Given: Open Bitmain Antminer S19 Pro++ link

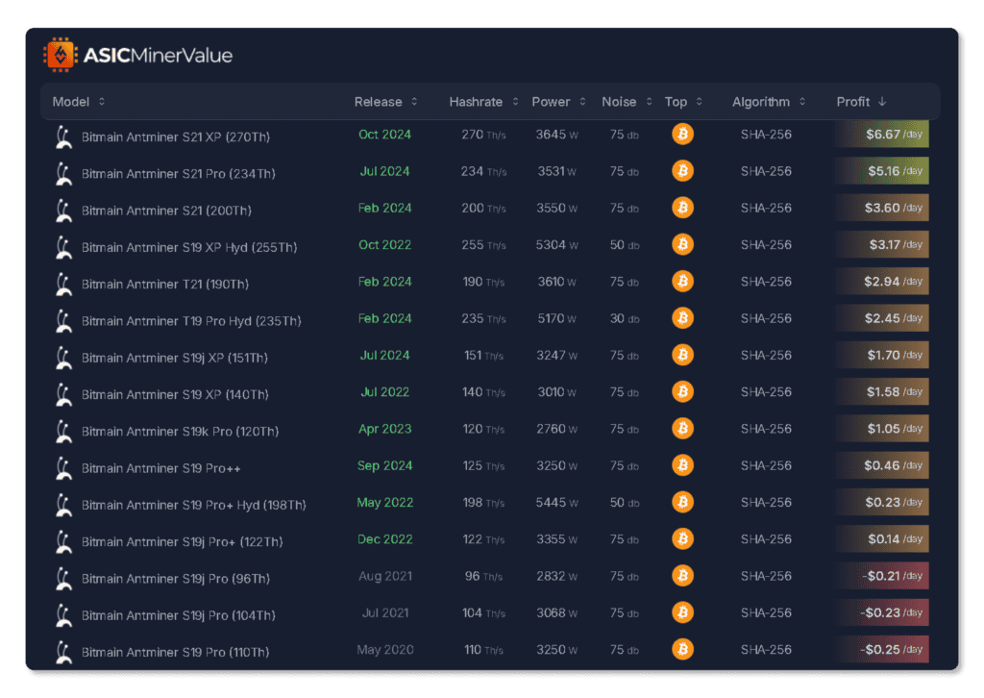Looking at the screenshot, I should pos(161,468).
